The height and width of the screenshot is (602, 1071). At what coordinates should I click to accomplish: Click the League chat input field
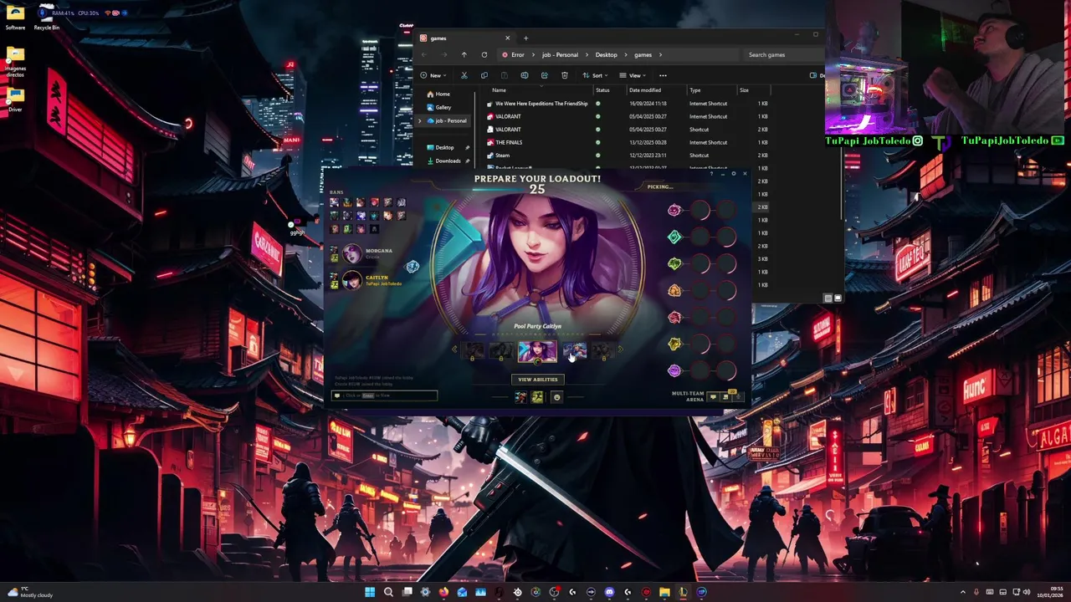[384, 395]
